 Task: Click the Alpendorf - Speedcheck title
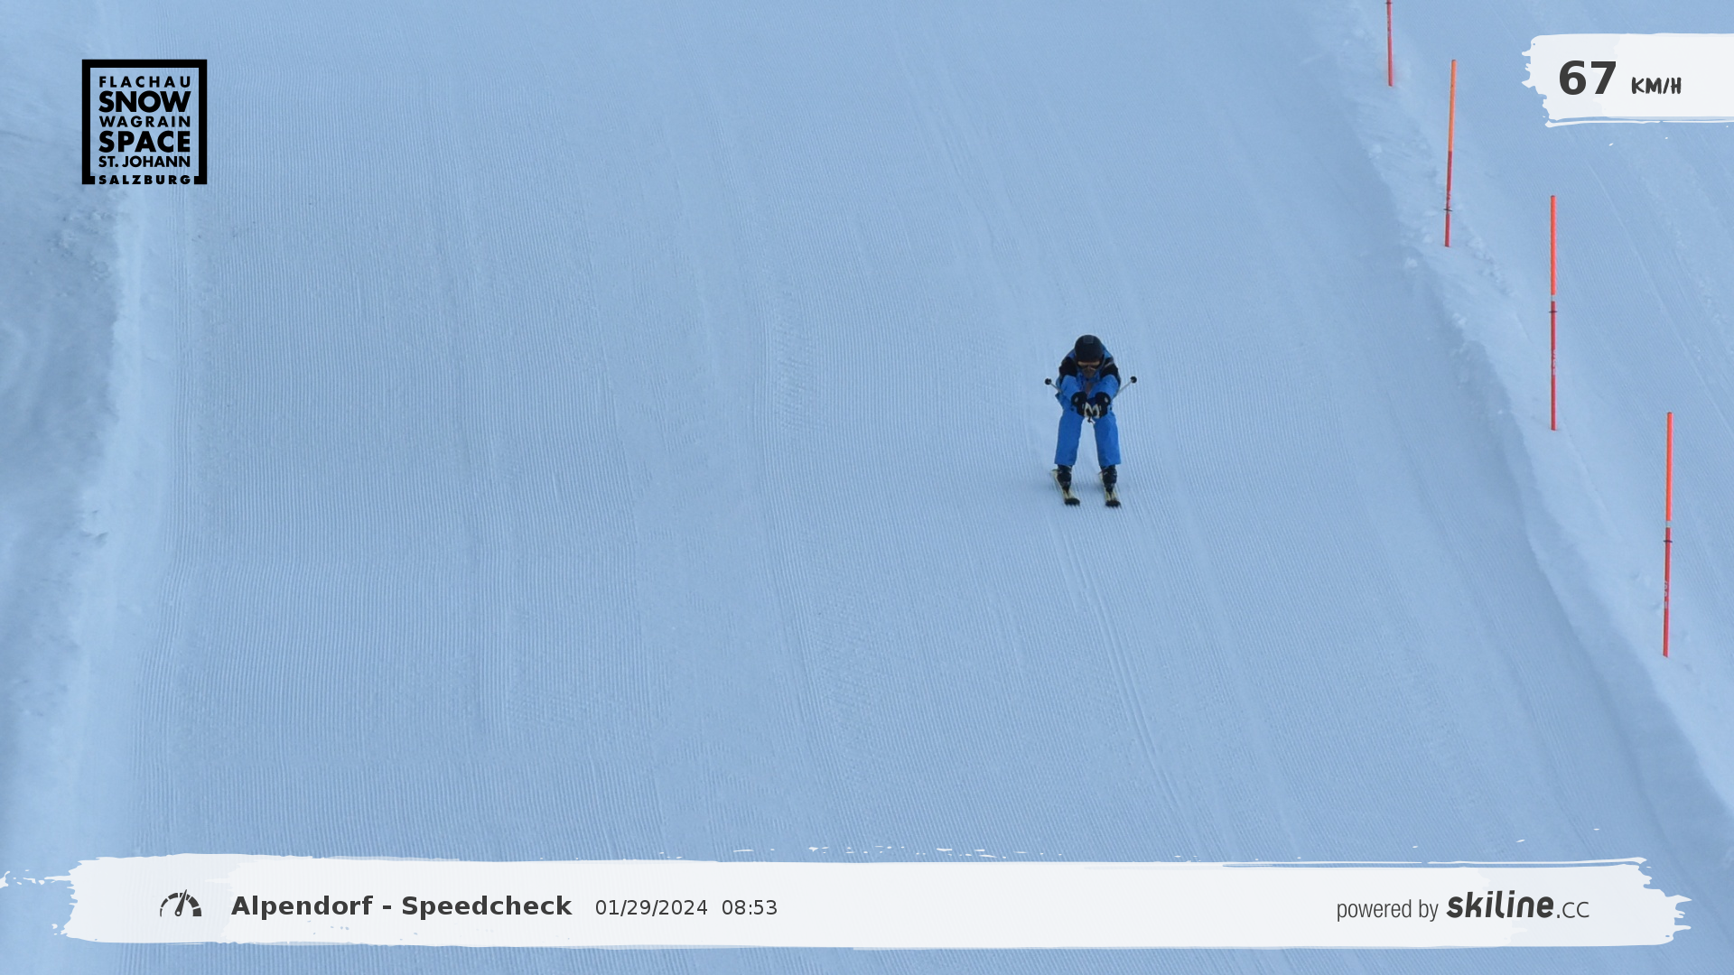[401, 906]
